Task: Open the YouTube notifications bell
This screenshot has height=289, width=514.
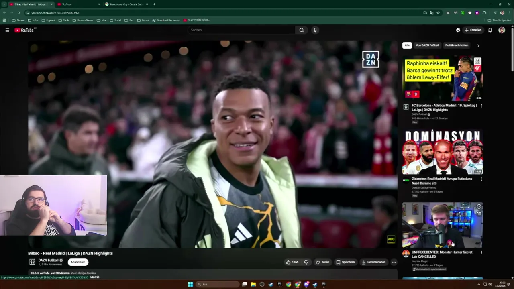Action: pos(490,30)
